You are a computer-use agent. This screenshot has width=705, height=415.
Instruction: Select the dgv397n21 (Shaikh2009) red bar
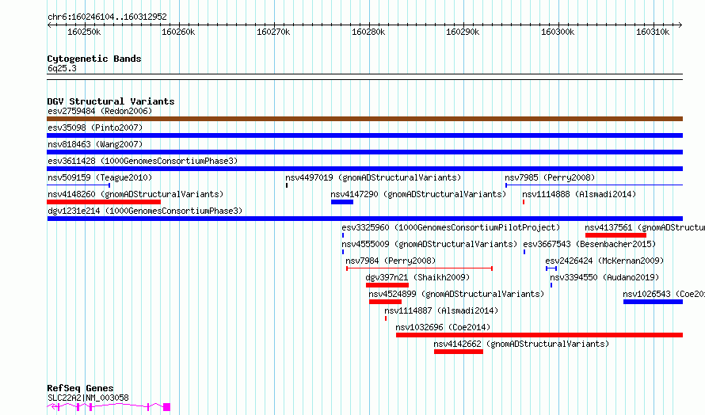[387, 285]
